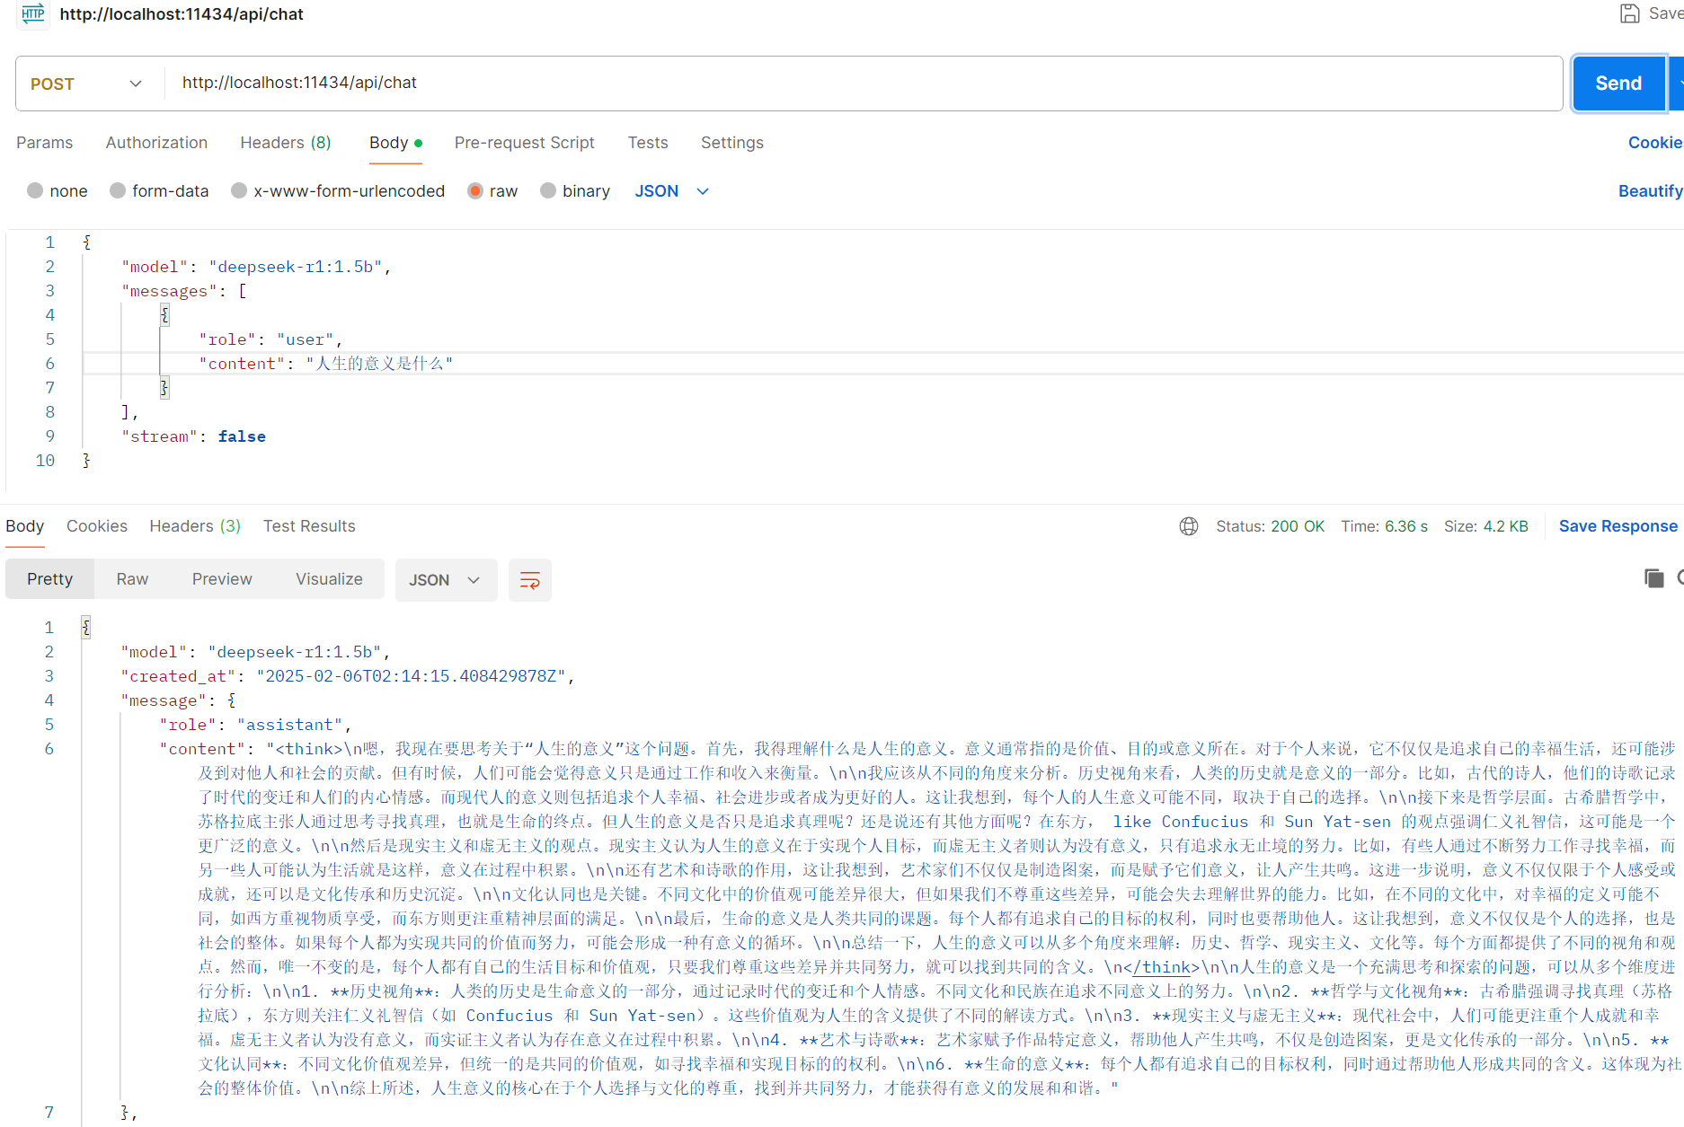The image size is (1684, 1127).
Task: Click the request URL input field
Action: pos(863,84)
